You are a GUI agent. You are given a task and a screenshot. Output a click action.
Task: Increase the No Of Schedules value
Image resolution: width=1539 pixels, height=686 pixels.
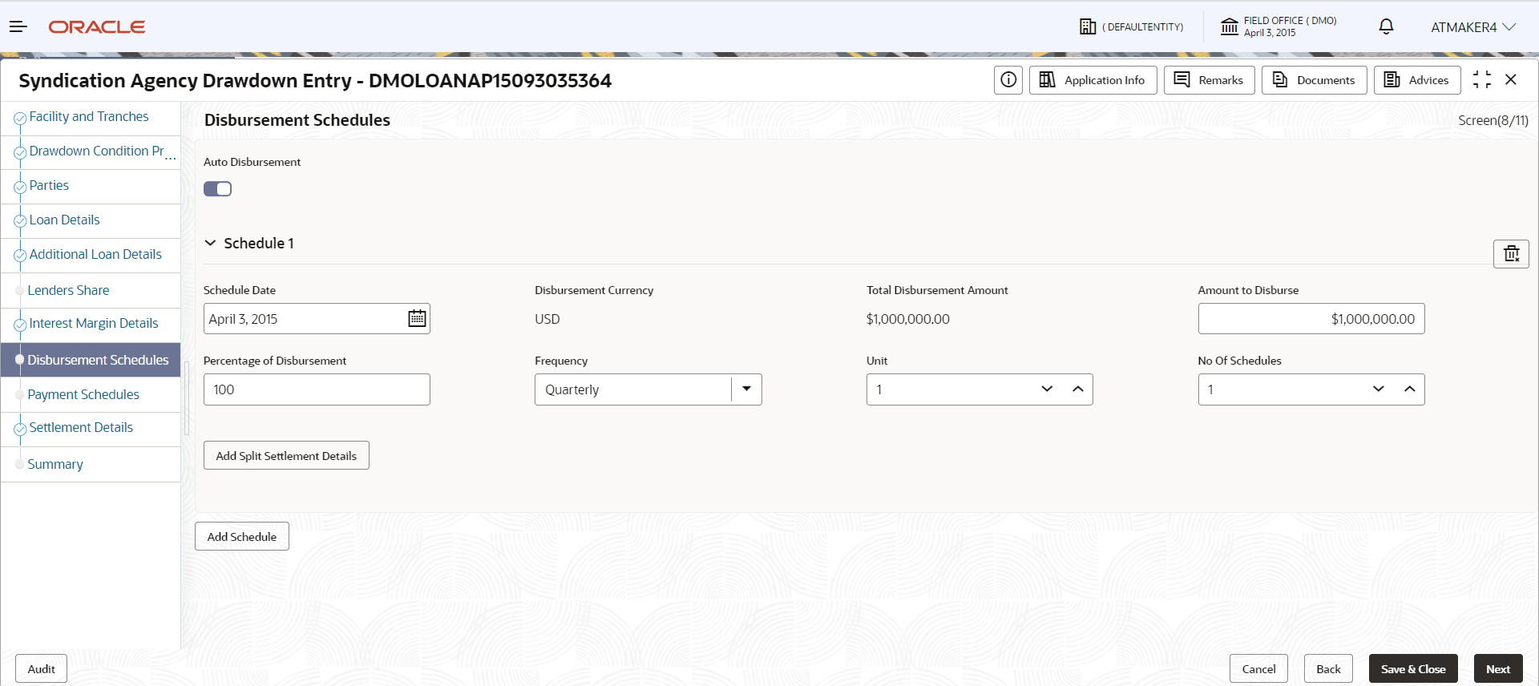tap(1410, 389)
